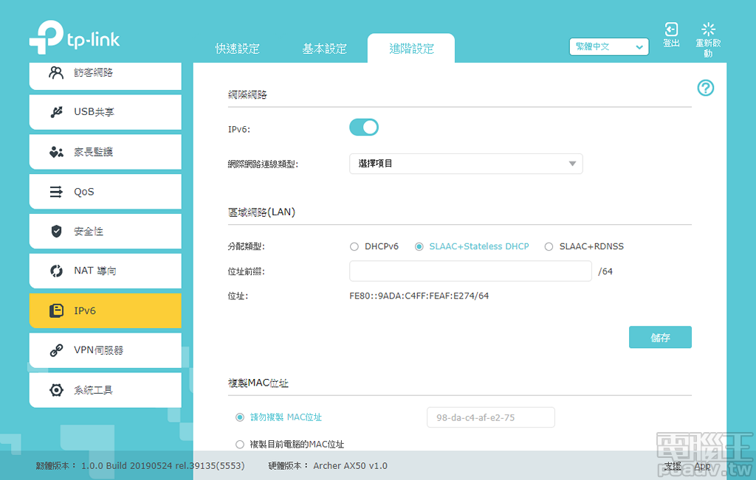Click inside the 位址前綴 prefix field
Viewport: 756px width, 480px height.
coord(470,271)
